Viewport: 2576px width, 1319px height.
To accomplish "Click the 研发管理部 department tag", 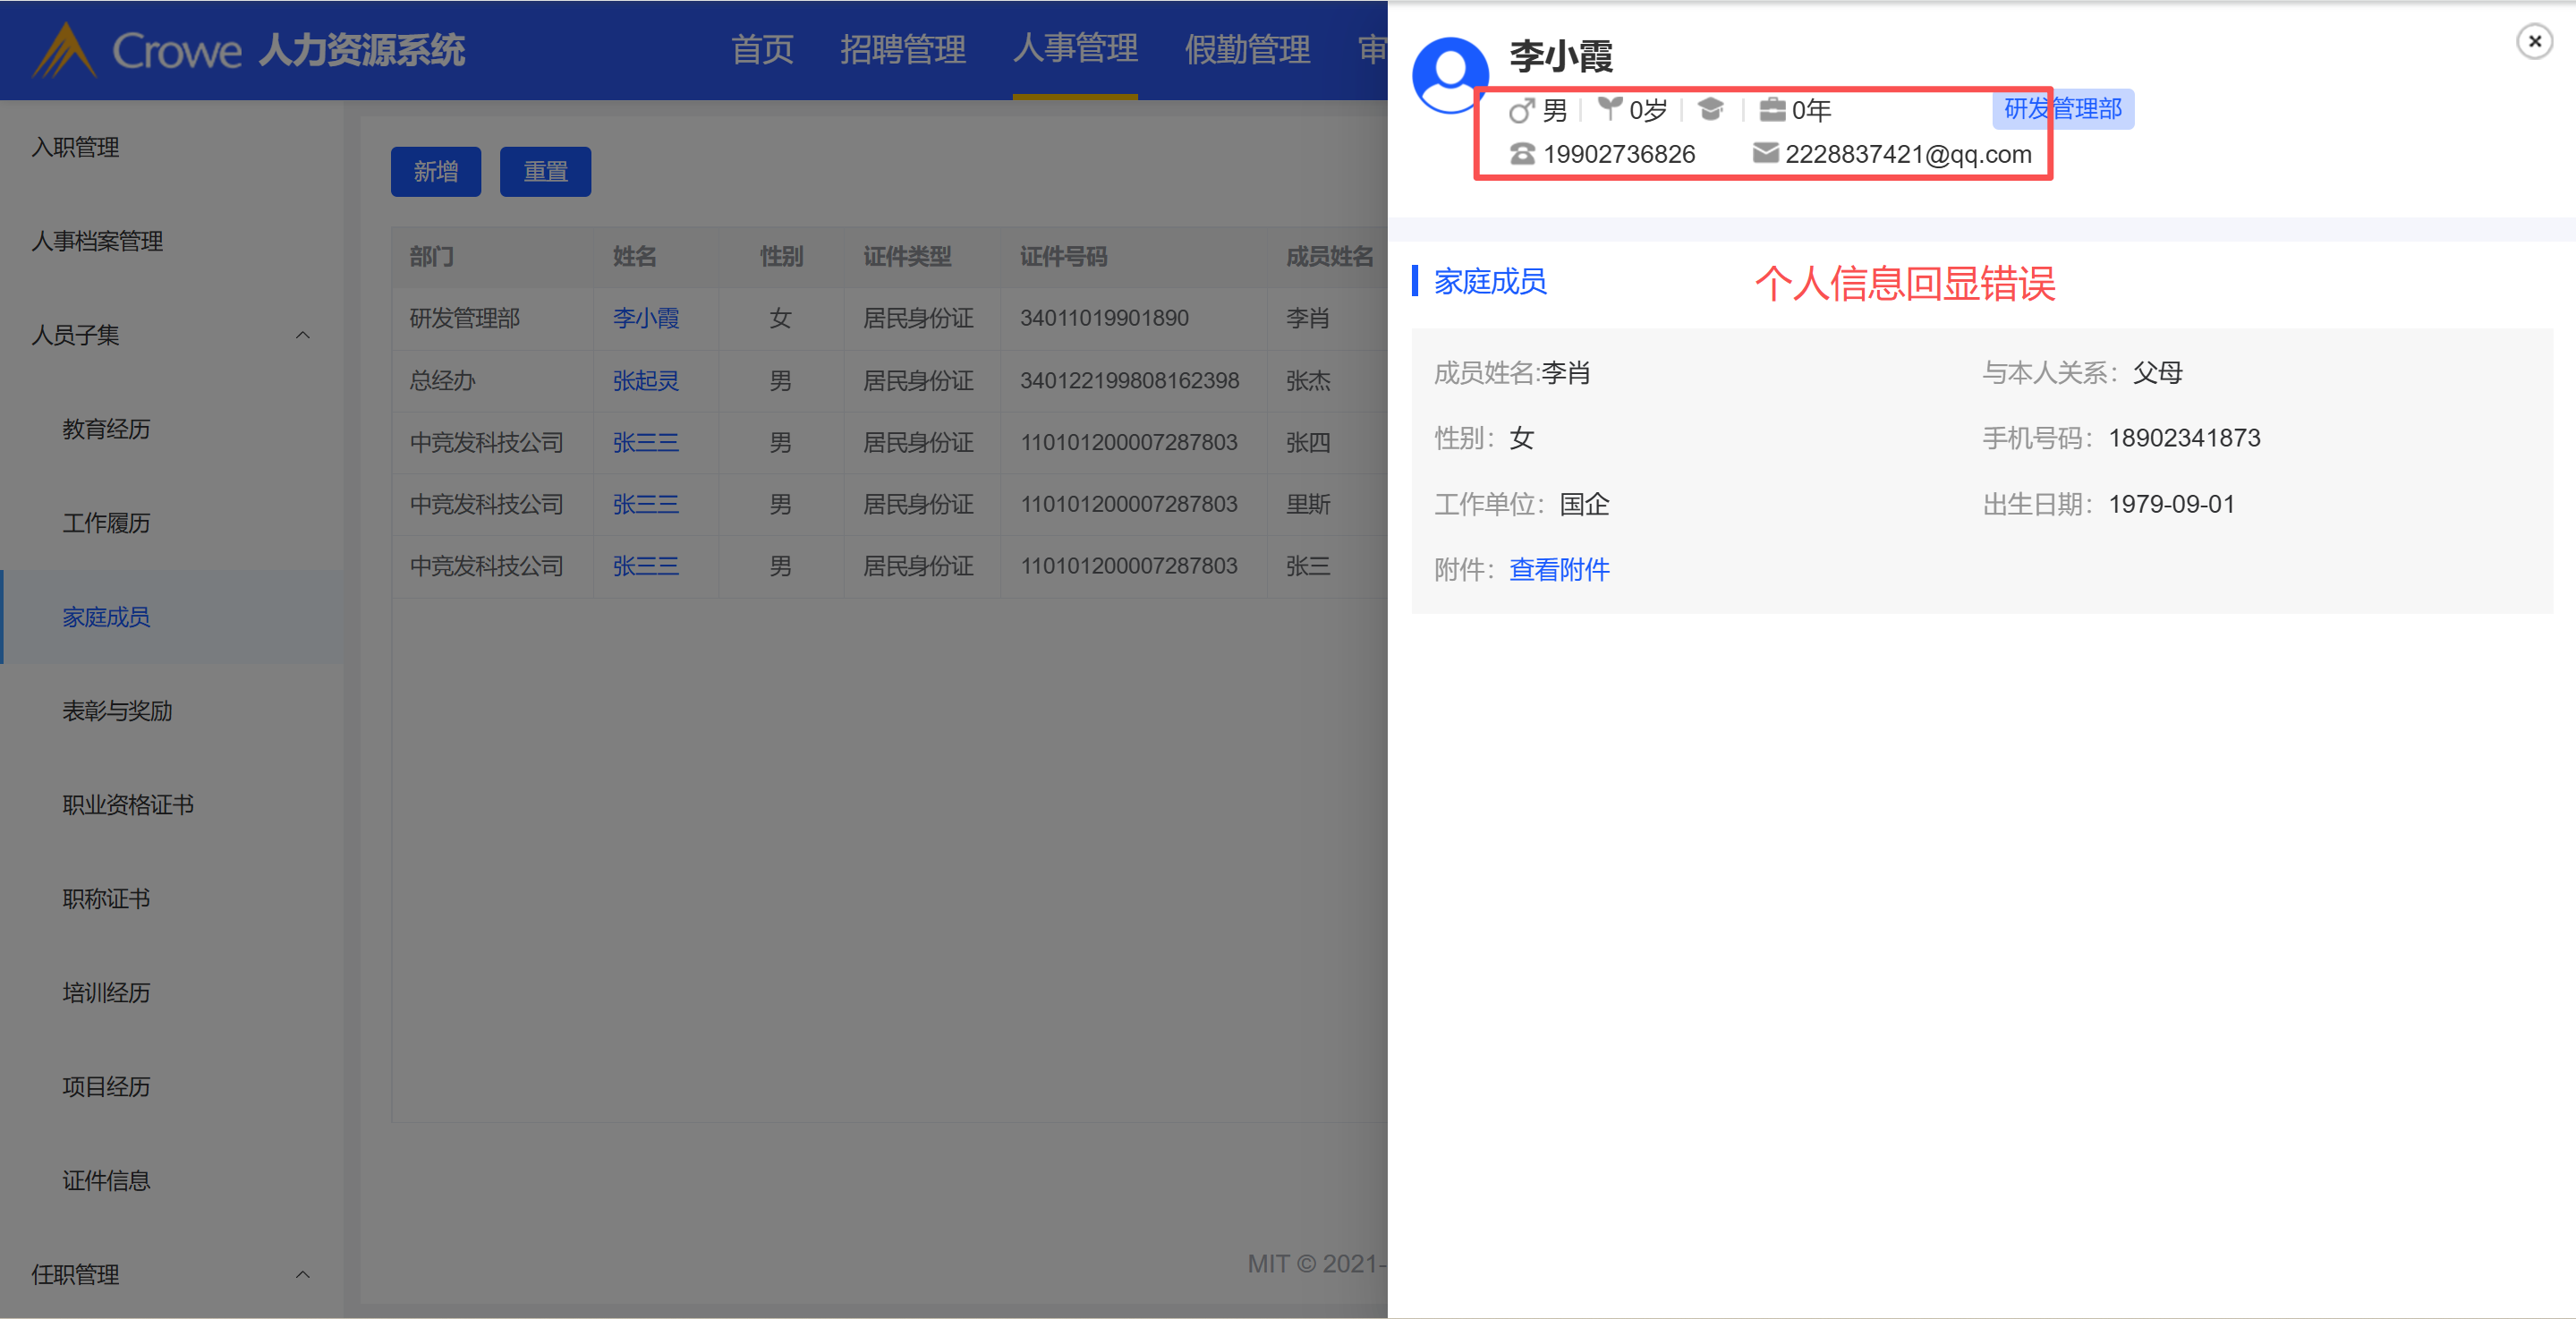I will click(x=2062, y=109).
